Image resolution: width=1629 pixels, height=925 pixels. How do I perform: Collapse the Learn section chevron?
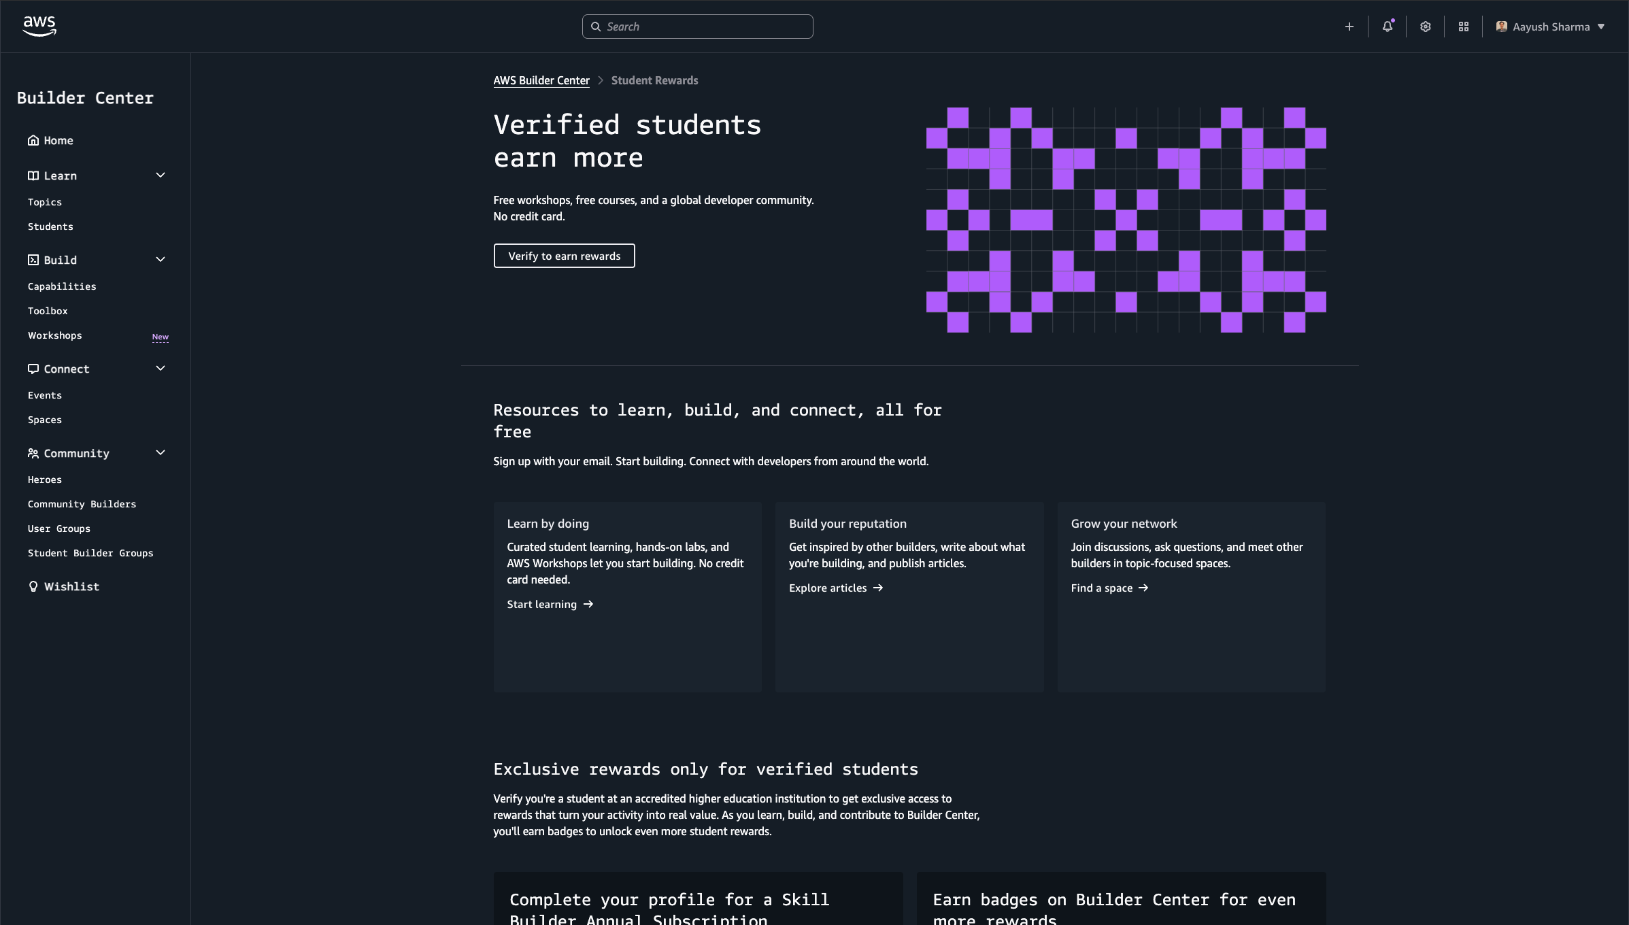(161, 175)
